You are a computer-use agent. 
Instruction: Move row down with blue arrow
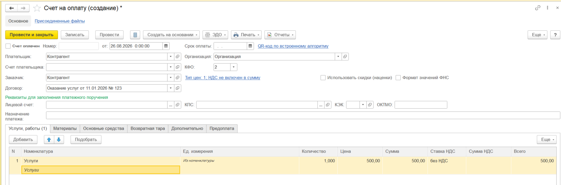pyautogui.click(x=59, y=140)
